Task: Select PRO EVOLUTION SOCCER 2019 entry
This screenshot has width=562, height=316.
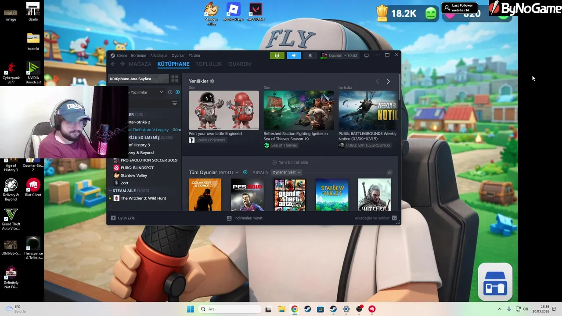Action: pos(149,160)
